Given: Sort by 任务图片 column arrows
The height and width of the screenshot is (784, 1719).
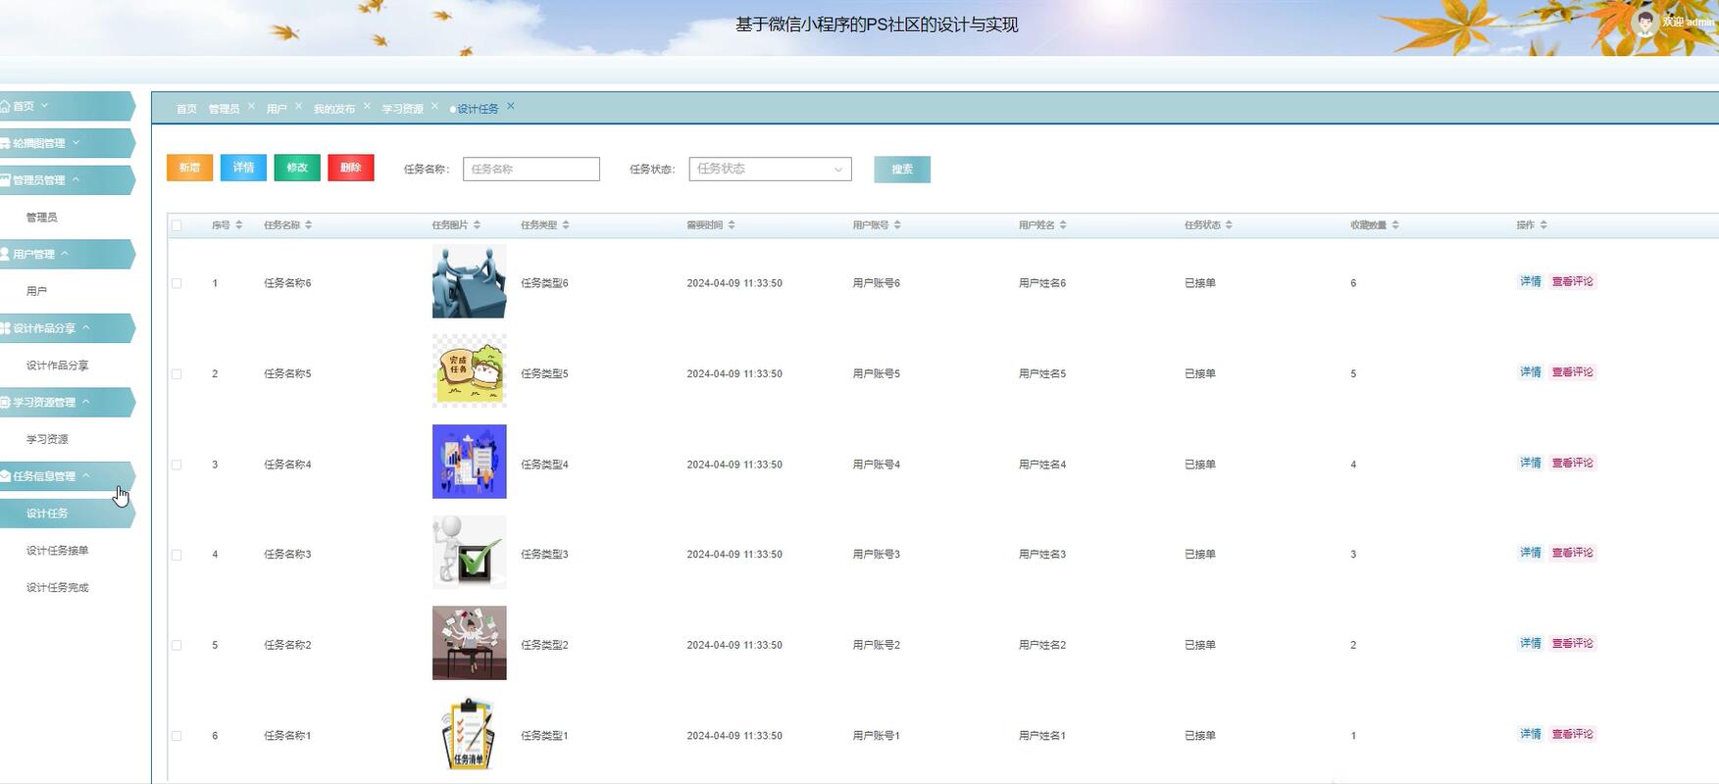Looking at the screenshot, I should [477, 225].
